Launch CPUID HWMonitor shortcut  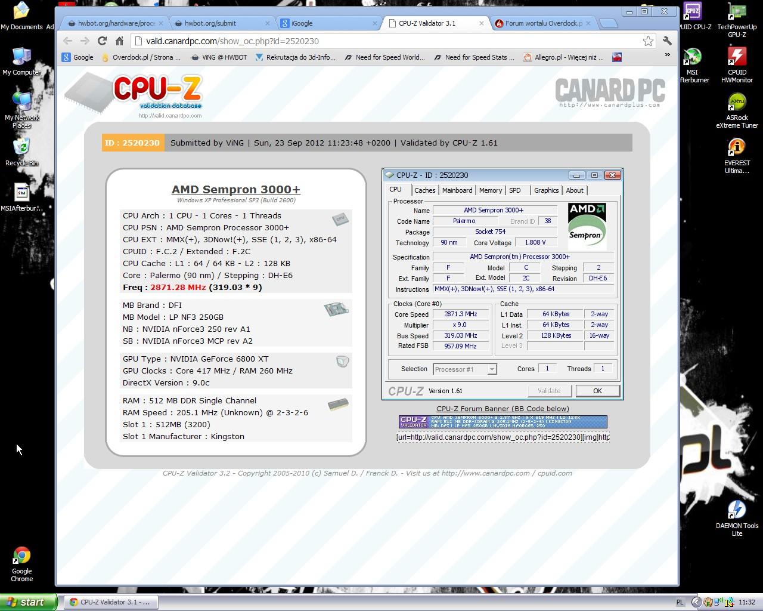(x=737, y=64)
